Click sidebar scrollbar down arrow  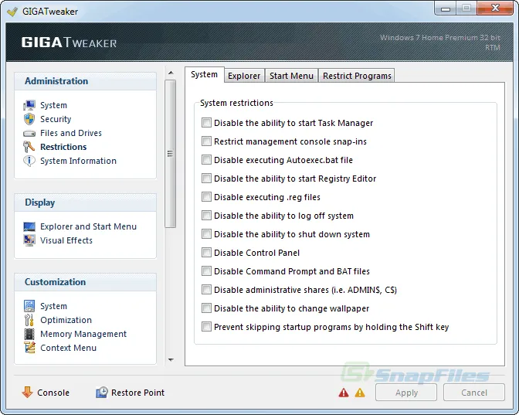(x=171, y=359)
